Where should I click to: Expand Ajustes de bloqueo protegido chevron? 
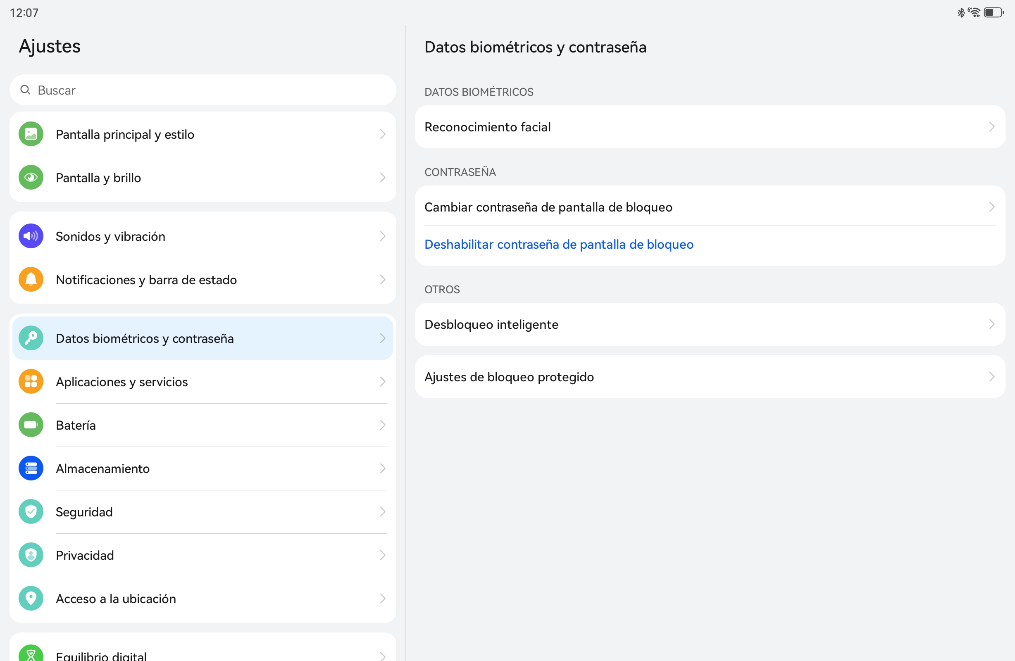pos(991,377)
